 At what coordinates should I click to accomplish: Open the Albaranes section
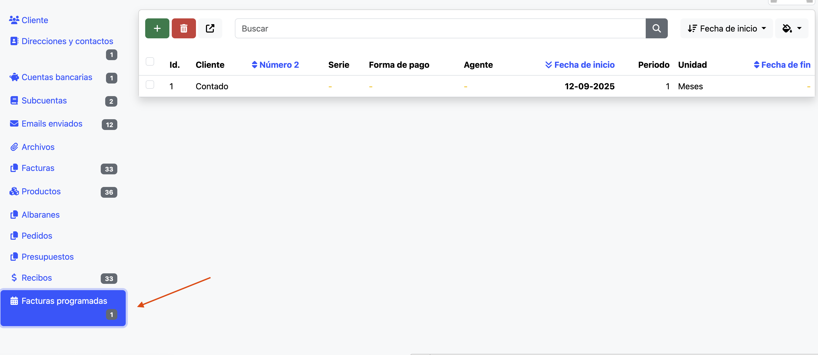tap(40, 215)
